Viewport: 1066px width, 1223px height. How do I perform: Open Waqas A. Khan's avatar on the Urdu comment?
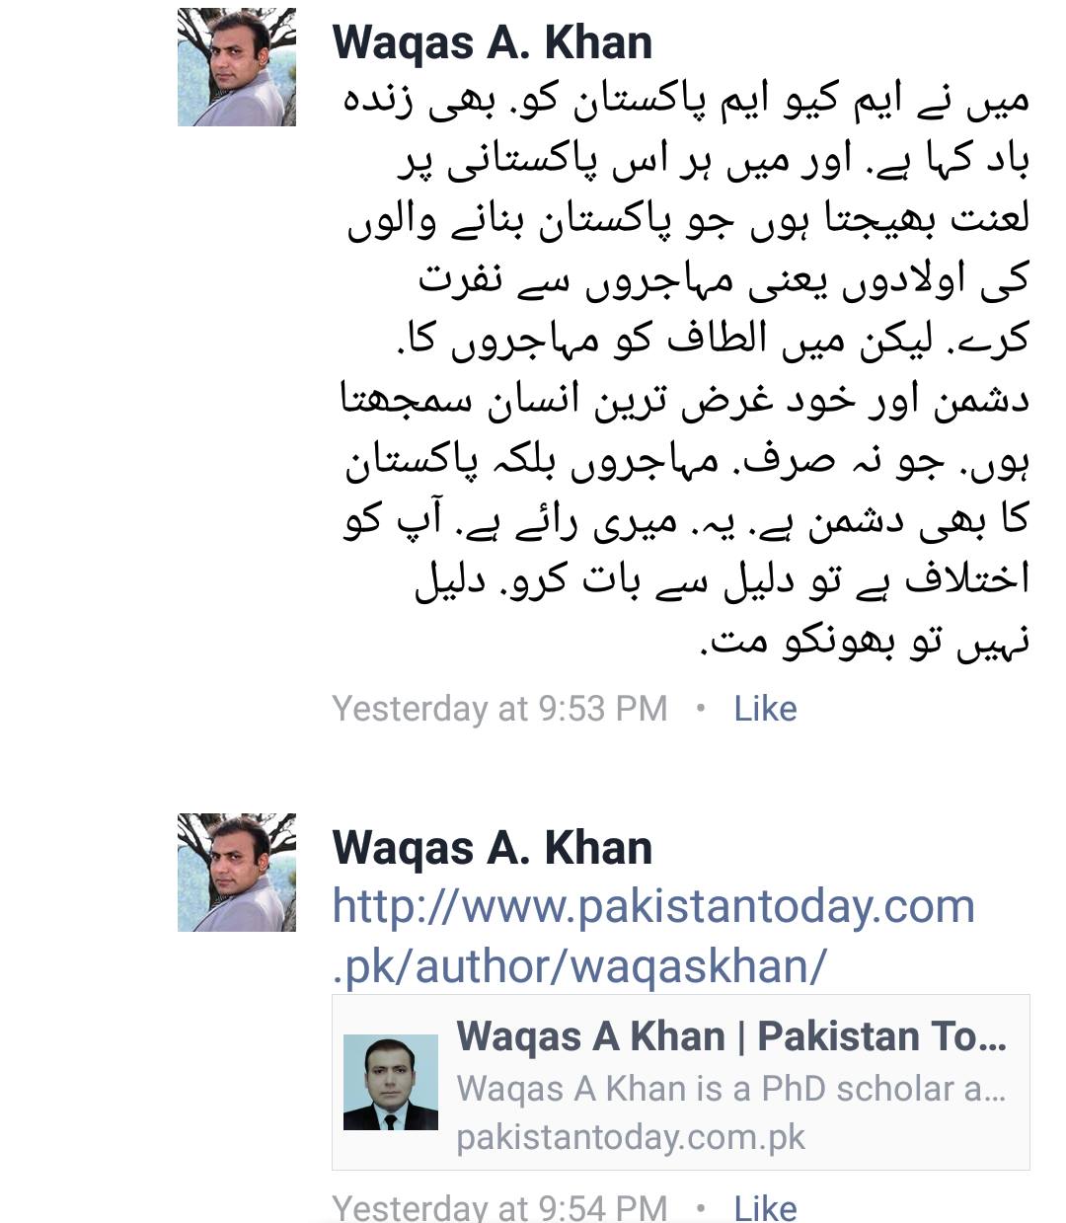coord(237,67)
